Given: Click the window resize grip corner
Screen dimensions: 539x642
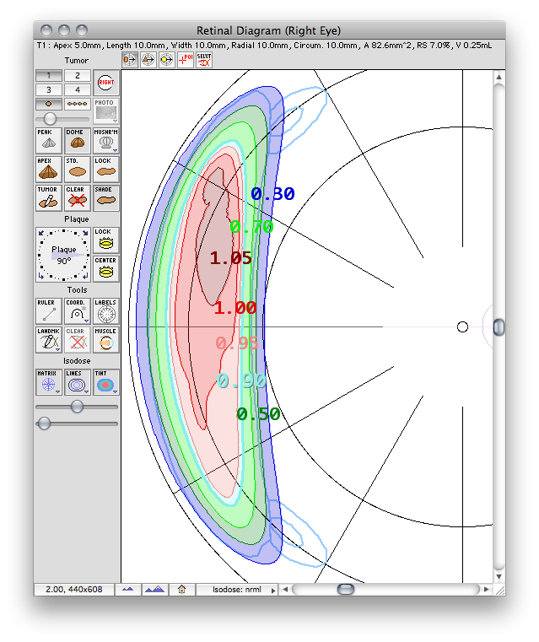Looking at the screenshot, I should (499, 590).
